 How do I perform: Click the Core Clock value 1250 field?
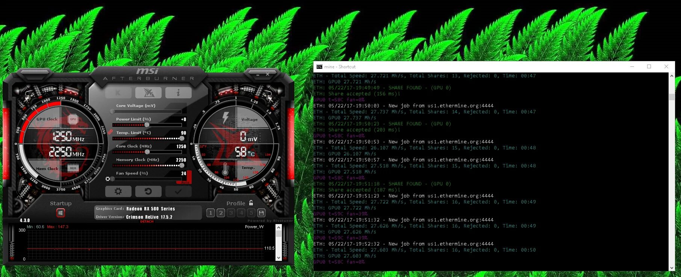(x=181, y=146)
